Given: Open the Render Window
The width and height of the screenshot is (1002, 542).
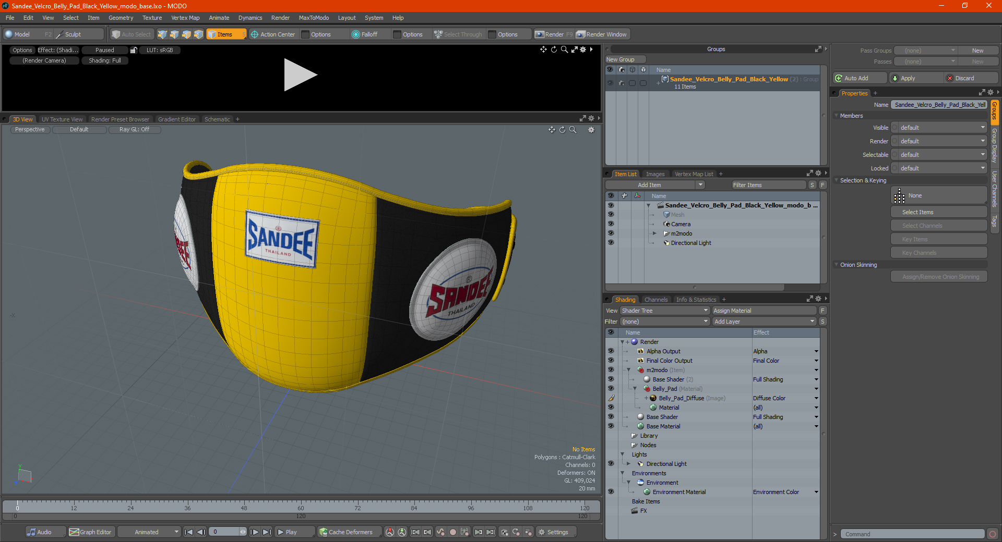Looking at the screenshot, I should tap(602, 34).
